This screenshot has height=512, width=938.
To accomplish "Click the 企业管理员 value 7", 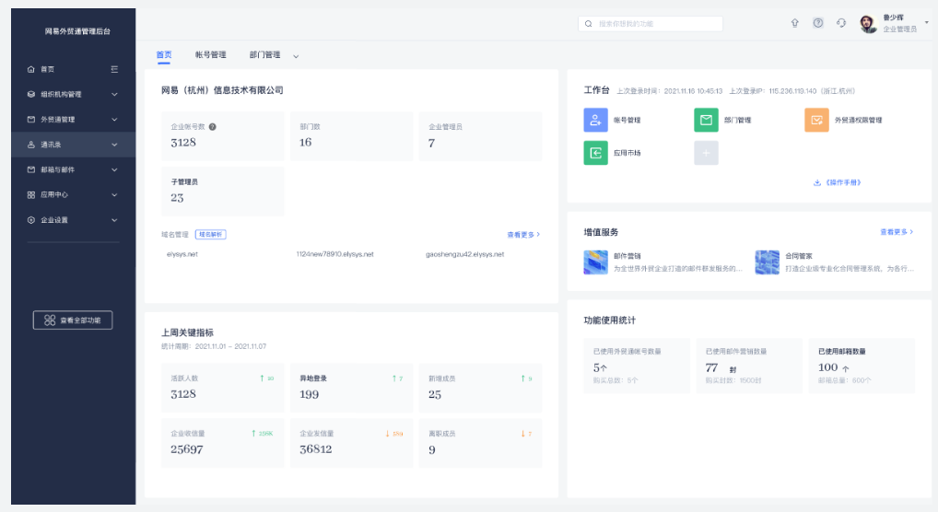I will [431, 143].
